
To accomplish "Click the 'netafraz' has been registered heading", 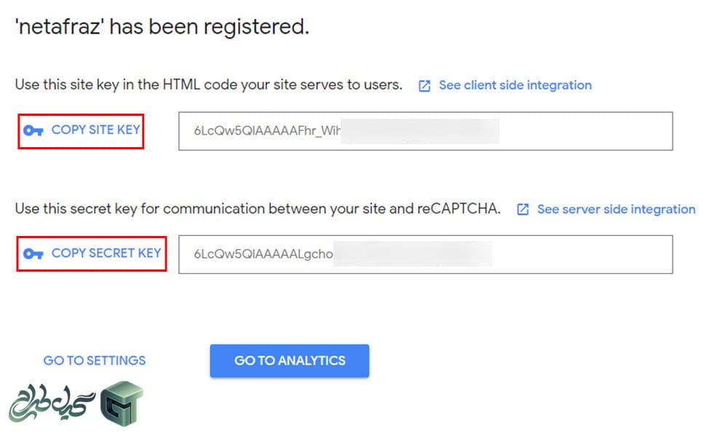I will 162,27.
